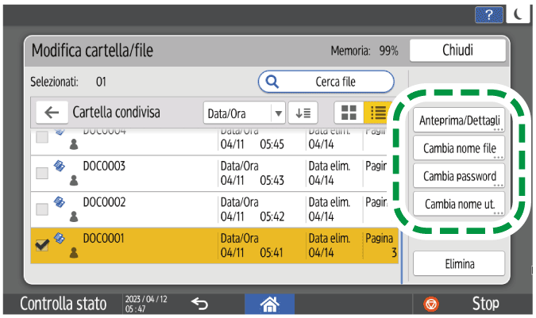Click Cambia nome file
This screenshot has height=318, width=536.
[x=460, y=148]
